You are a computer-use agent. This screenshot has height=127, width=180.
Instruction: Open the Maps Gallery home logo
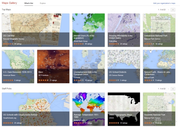tap(9, 3)
